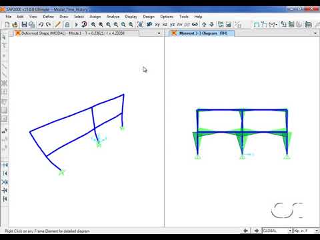Show Deformed Shape icon
The width and height of the screenshot is (320, 240).
pyautogui.click(x=264, y=25)
